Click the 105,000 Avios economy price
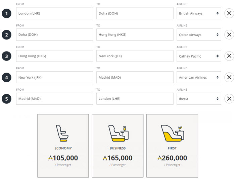This screenshot has height=180, width=235. tap(63, 158)
